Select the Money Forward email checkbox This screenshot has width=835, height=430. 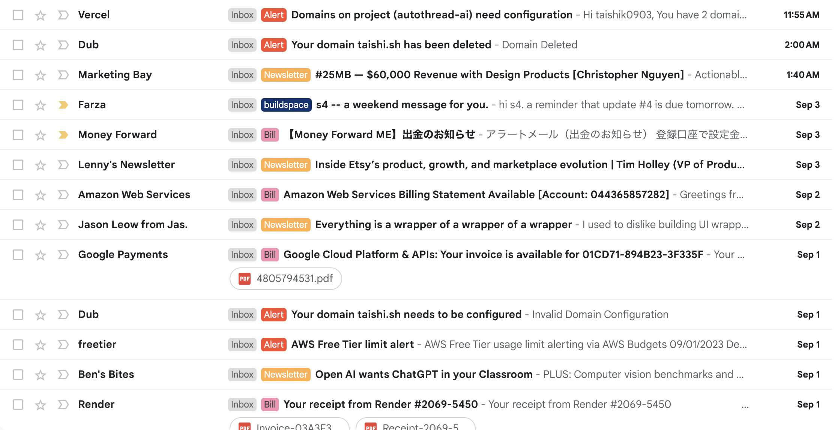coord(18,135)
